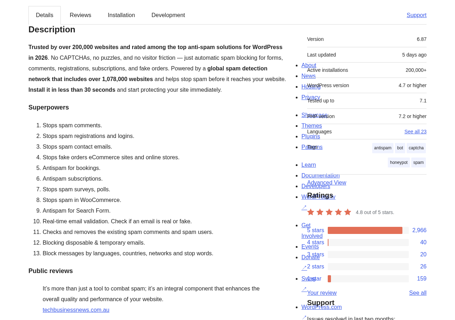Click the Public reviews heading
The width and height of the screenshot is (455, 320).
pyautogui.click(x=50, y=271)
